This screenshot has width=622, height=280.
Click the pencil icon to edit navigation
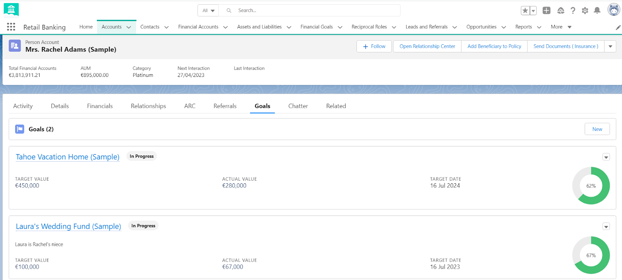click(618, 27)
